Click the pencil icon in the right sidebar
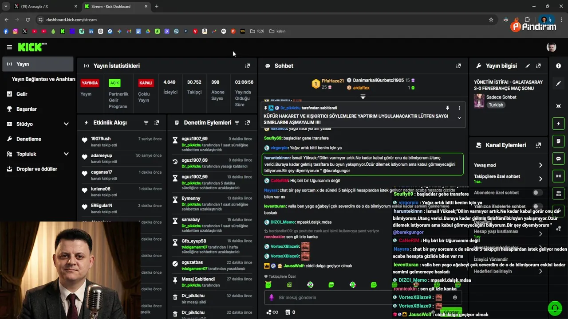The height and width of the screenshot is (319, 568). point(558,83)
